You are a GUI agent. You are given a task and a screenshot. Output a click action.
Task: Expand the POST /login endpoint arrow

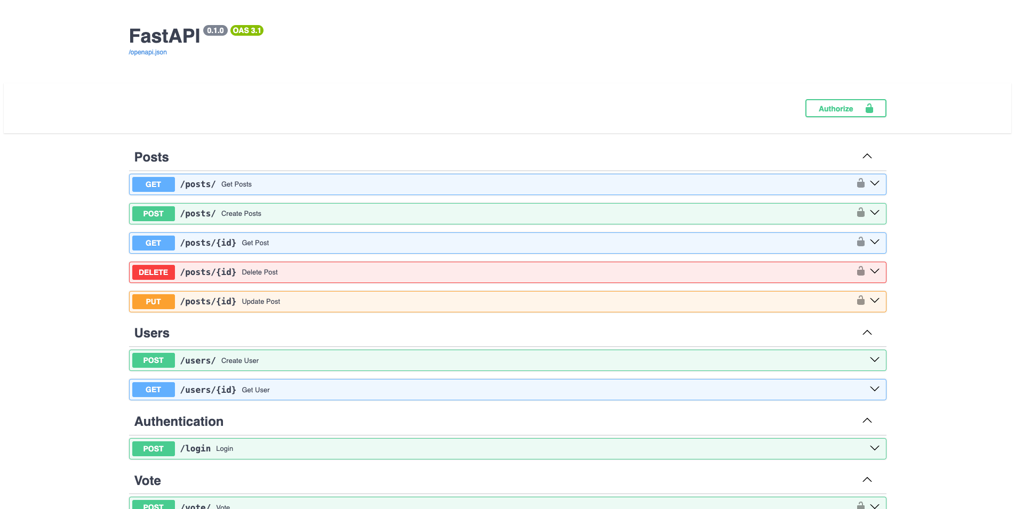pos(874,448)
